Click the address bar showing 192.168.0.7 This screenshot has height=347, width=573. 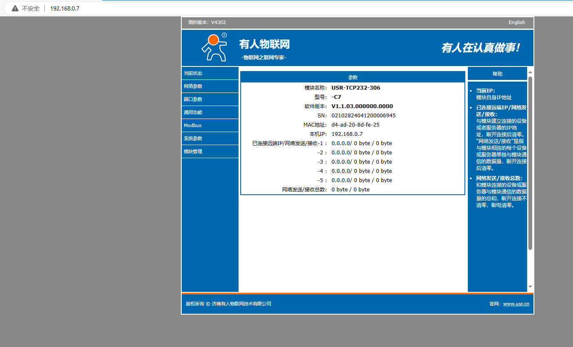click(65, 8)
